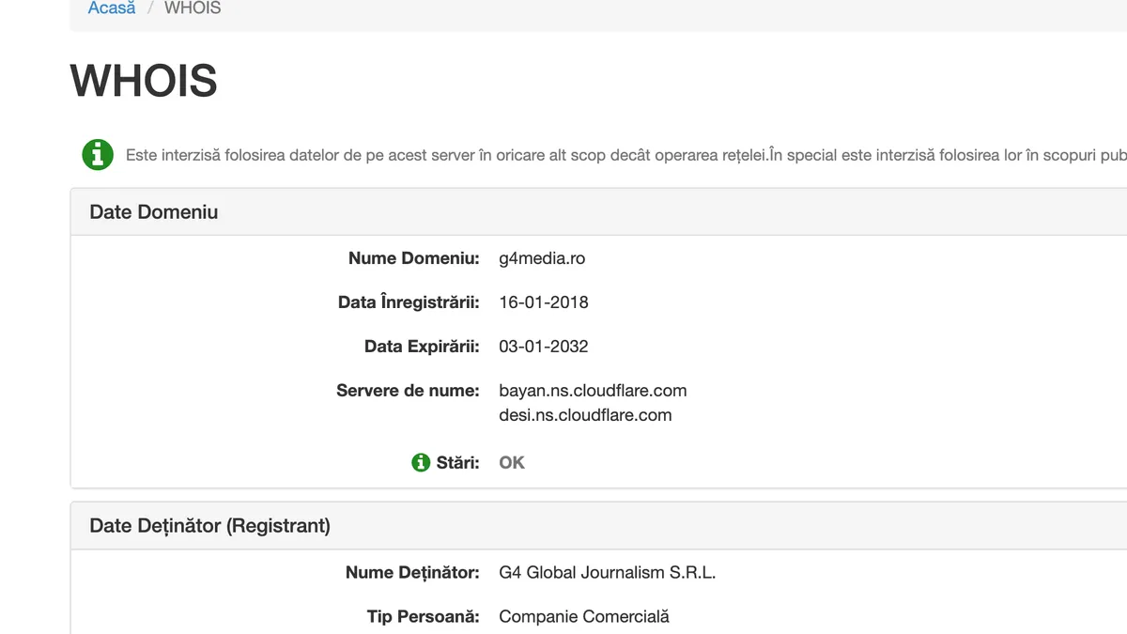Image resolution: width=1127 pixels, height=634 pixels.
Task: Select the desi.ns.cloudflare.com name server
Action: click(x=585, y=415)
